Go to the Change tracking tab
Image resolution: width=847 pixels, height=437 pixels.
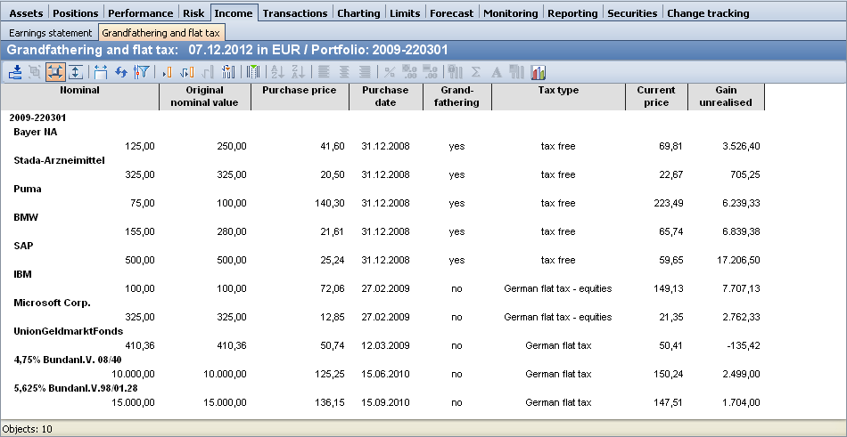tap(708, 13)
